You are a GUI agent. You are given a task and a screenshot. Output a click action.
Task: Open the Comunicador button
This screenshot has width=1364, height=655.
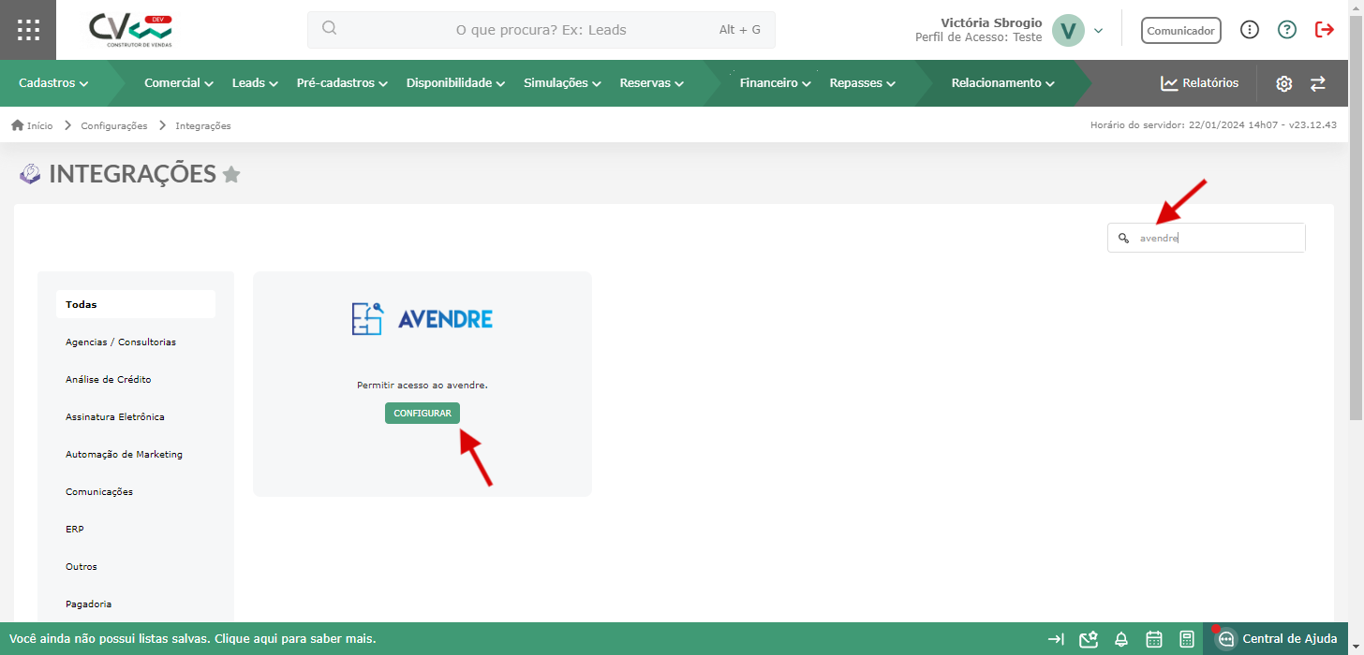(x=1180, y=30)
